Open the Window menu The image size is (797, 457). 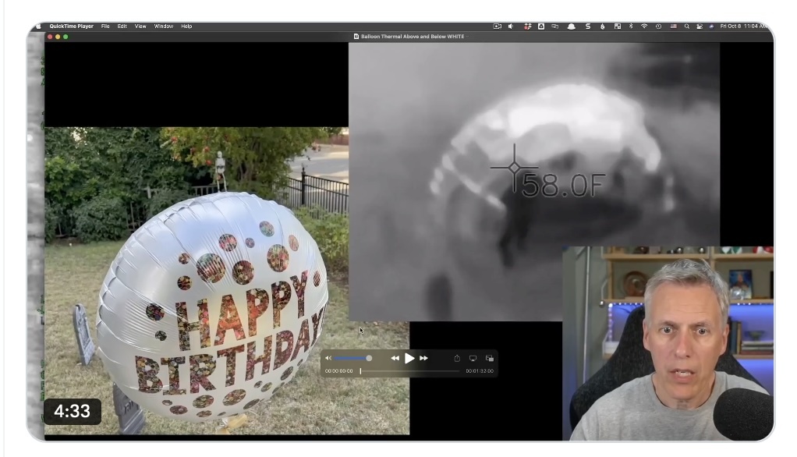(x=163, y=26)
